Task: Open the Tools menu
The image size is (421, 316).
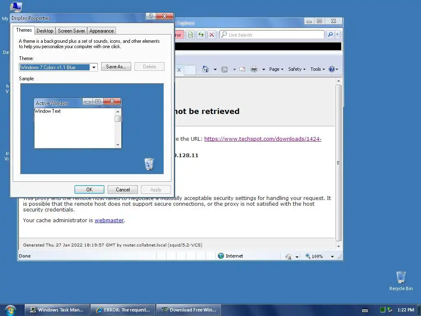Action: (x=318, y=69)
